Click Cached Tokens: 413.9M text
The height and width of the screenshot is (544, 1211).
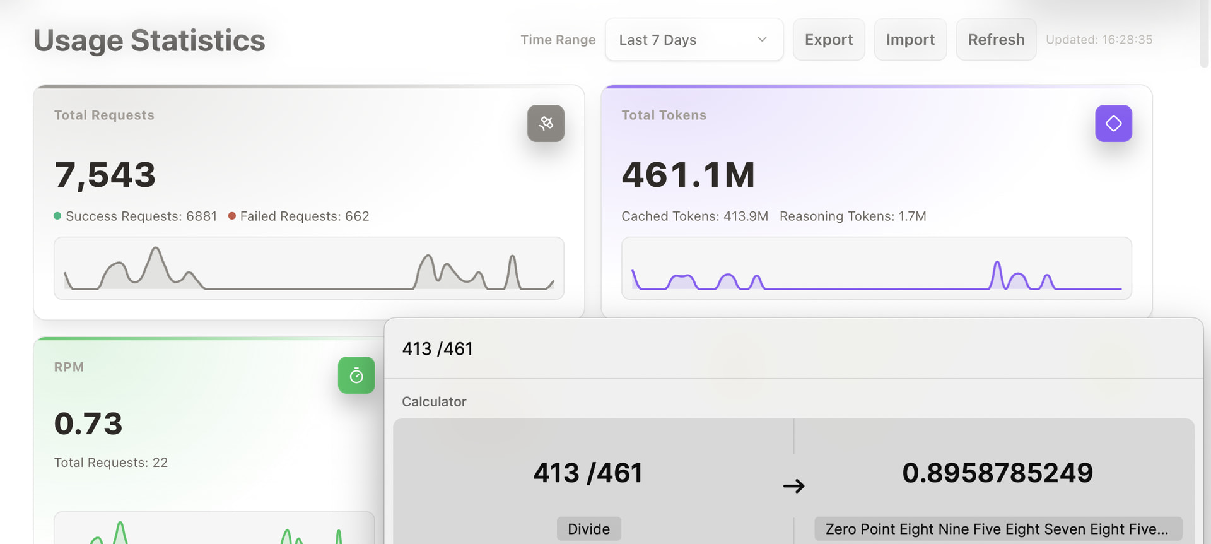[694, 216]
